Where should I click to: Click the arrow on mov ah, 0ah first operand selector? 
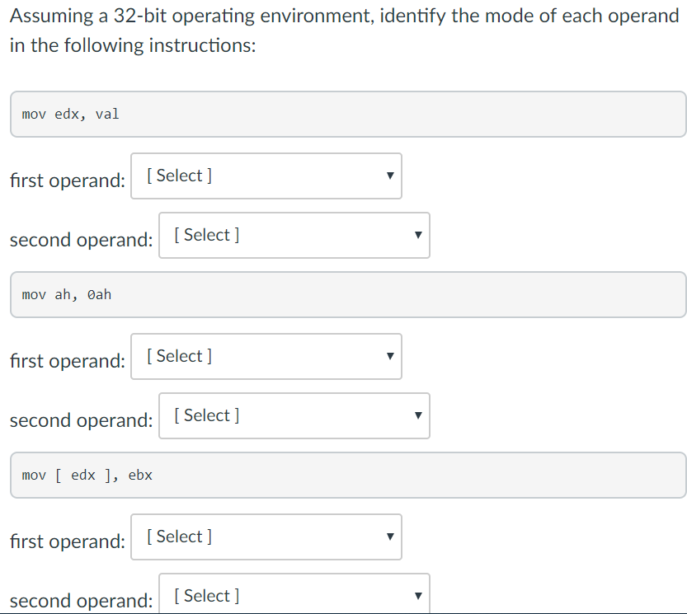tap(388, 356)
